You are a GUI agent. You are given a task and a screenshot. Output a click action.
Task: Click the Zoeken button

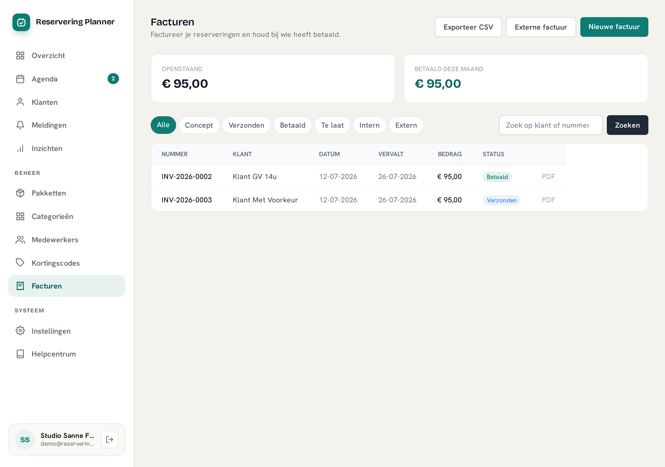(x=627, y=125)
